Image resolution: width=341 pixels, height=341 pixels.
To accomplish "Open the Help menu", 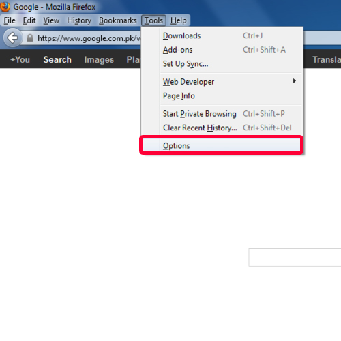I will pyautogui.click(x=179, y=20).
